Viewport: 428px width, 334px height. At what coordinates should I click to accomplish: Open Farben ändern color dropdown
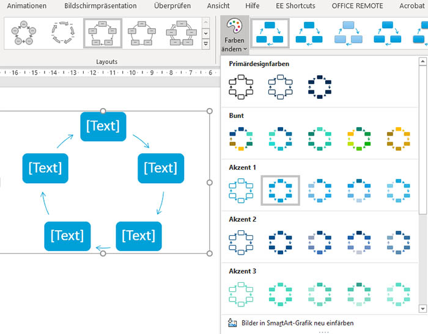coord(234,35)
